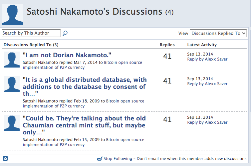Open Bitcoin open source link under Mar 7, 2014 reply
The width and height of the screenshot is (251, 166).
(x=124, y=63)
